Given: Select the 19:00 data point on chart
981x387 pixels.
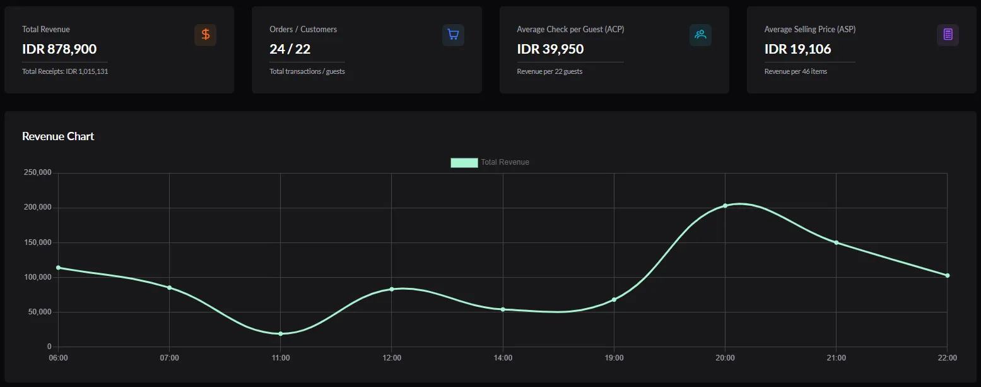Looking at the screenshot, I should click(x=614, y=299).
